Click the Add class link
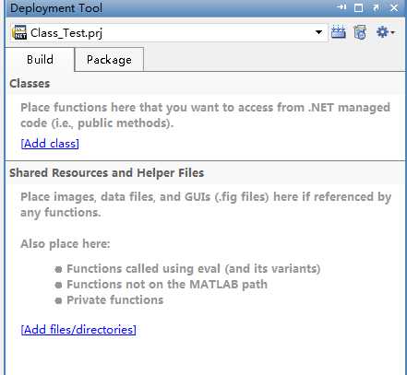This screenshot has height=375, width=407. pos(50,144)
